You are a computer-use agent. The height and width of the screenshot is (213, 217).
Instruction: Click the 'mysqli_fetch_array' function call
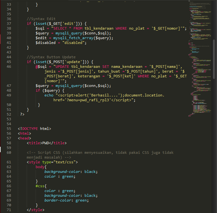[73, 38]
